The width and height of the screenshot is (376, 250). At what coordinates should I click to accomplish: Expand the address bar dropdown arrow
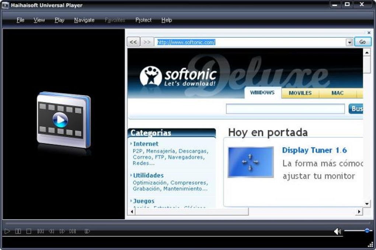tap(349, 42)
